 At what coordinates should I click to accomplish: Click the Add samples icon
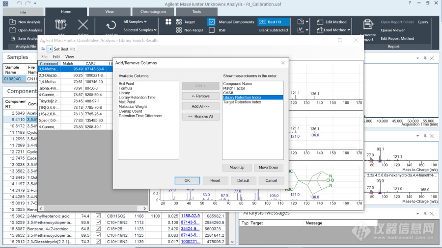[x=61, y=25]
